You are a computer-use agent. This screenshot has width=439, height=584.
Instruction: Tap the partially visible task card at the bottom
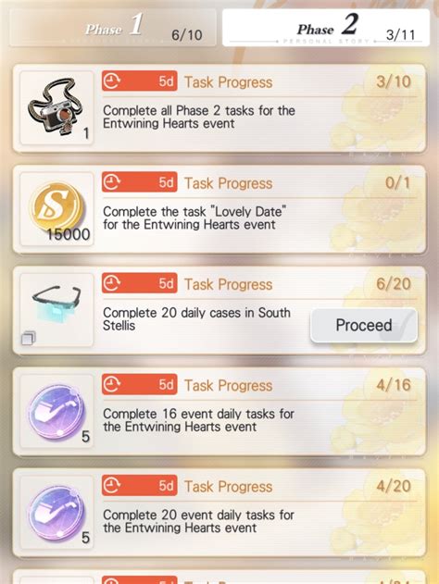click(x=219, y=577)
